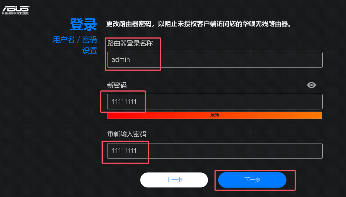This screenshot has height=197, width=346.
Task: Click the "In Search of Incredible" tagline
Action: [16, 13]
